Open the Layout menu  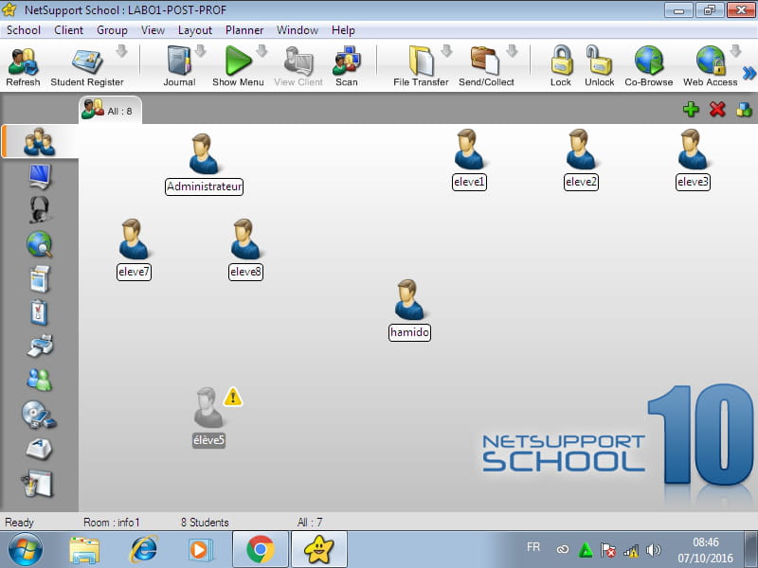(x=195, y=30)
